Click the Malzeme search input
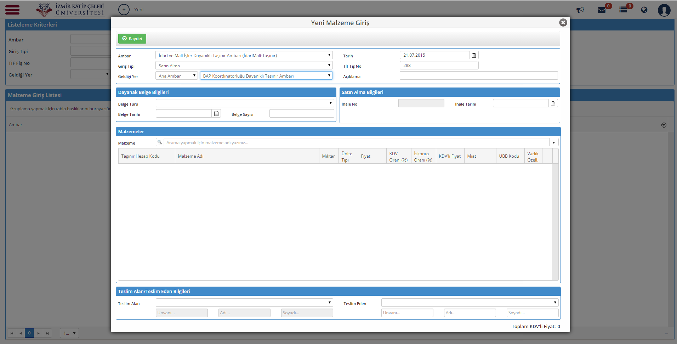 [357, 142]
